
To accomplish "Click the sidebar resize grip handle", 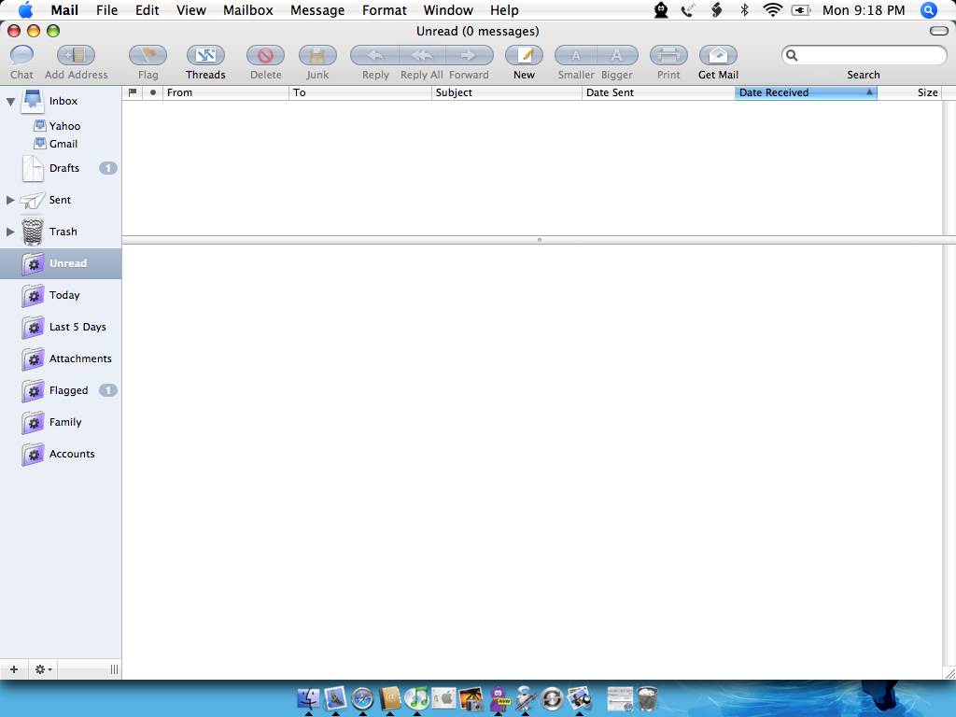I will (114, 669).
